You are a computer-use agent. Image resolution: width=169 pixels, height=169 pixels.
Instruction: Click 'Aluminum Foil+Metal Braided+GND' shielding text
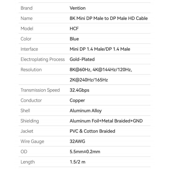[106, 121]
